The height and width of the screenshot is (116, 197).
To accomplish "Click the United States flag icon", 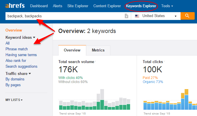I will click(x=137, y=16).
